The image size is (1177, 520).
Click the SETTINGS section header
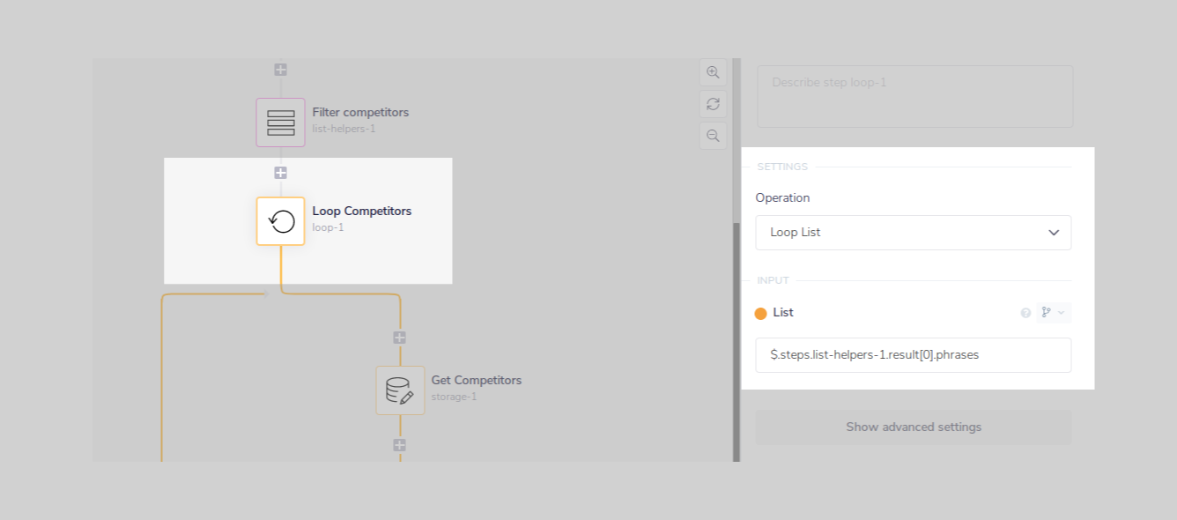point(782,167)
